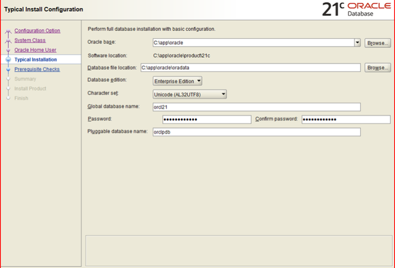Go back to the Configuration Option step
Image resolution: width=395 pixels, height=268 pixels.
[x=37, y=30]
